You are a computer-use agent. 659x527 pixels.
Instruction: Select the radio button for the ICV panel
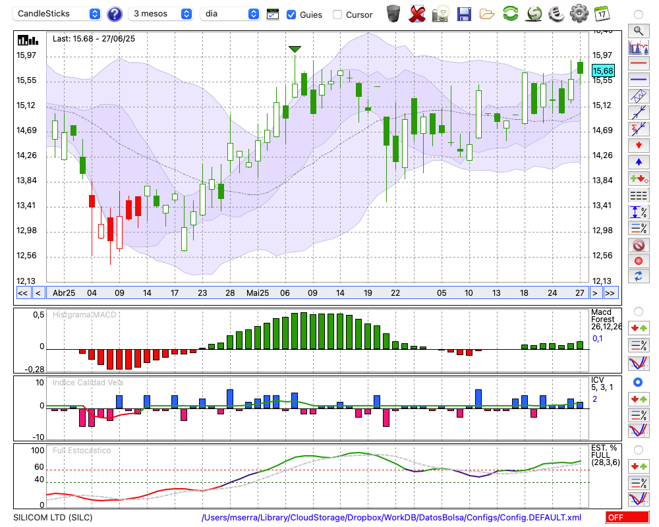(639, 382)
